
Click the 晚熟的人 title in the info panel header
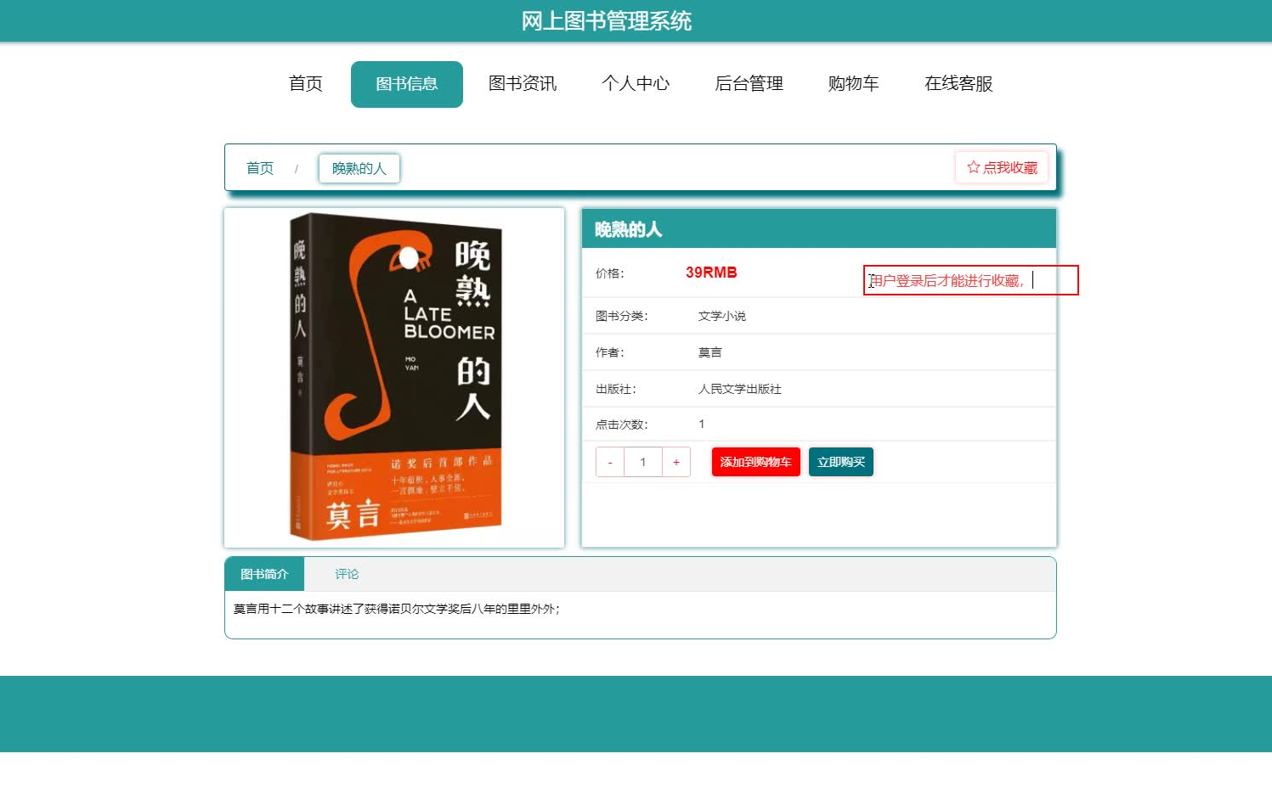point(628,229)
